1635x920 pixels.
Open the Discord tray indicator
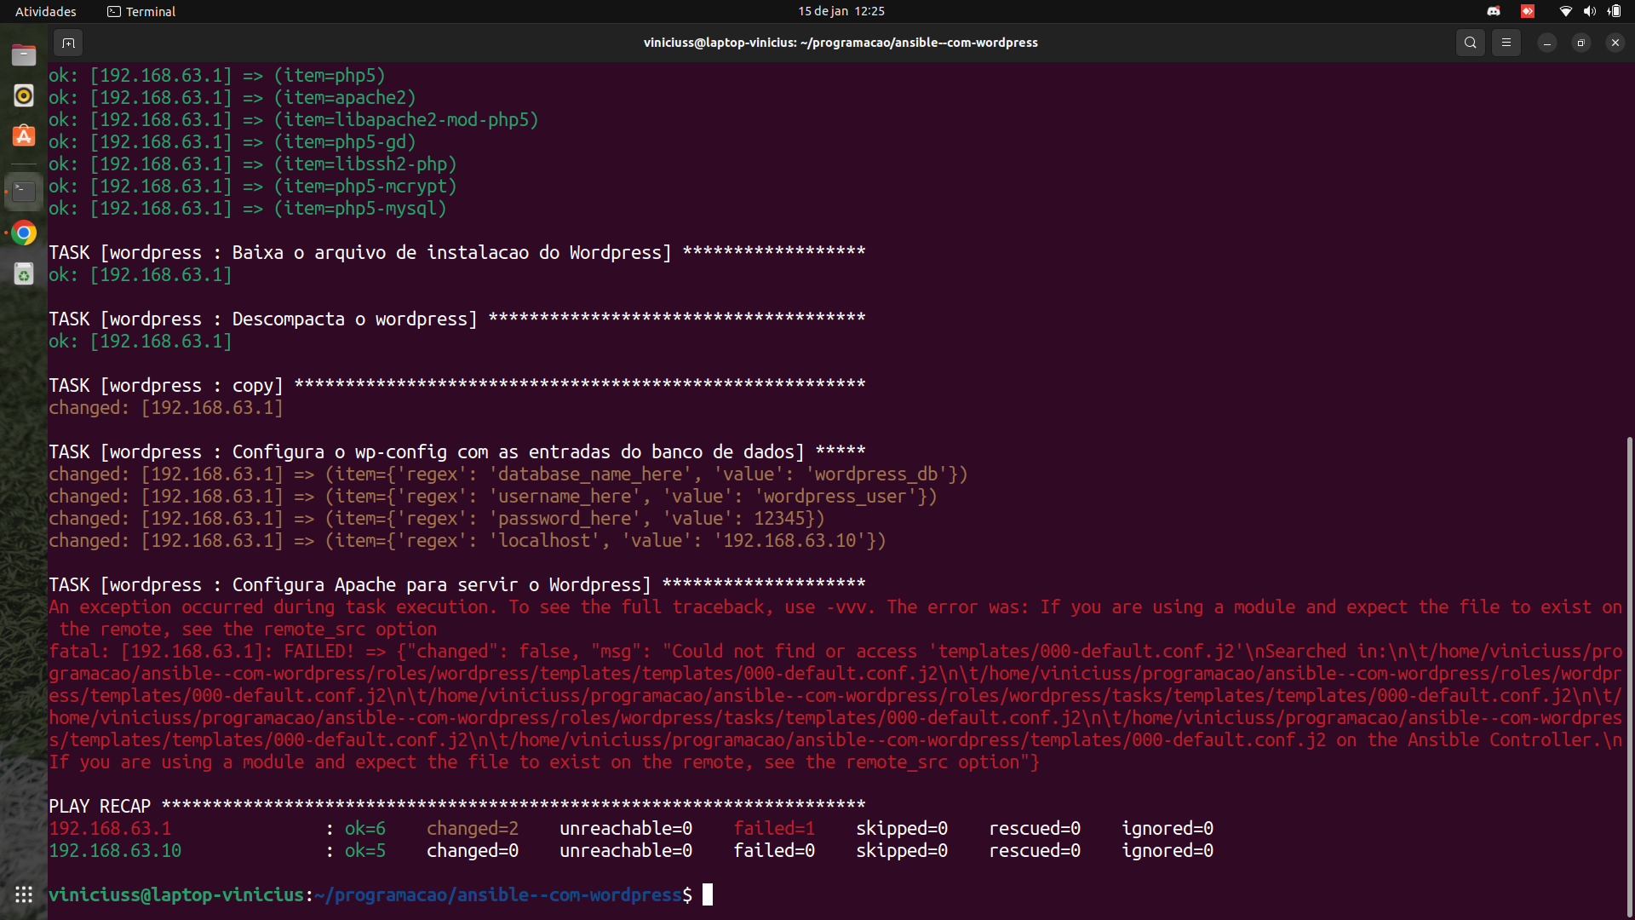pyautogui.click(x=1494, y=11)
